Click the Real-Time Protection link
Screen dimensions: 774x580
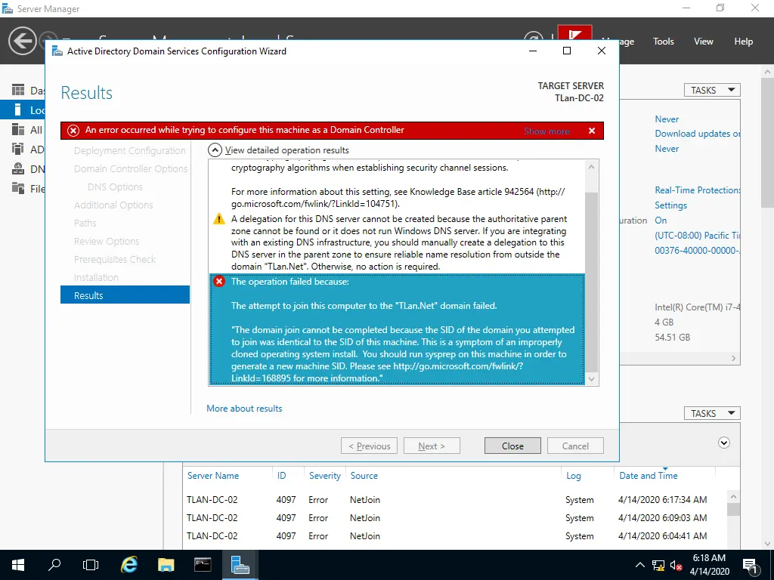[697, 190]
